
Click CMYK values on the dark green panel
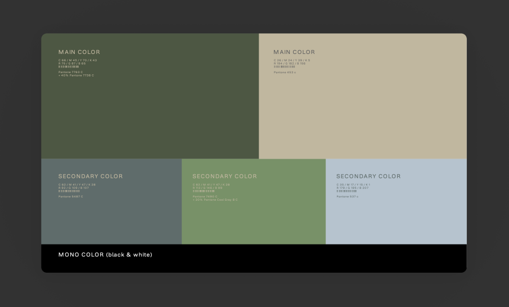[x=78, y=60]
